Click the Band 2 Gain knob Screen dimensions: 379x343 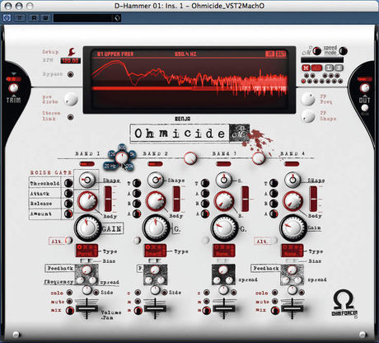click(156, 228)
